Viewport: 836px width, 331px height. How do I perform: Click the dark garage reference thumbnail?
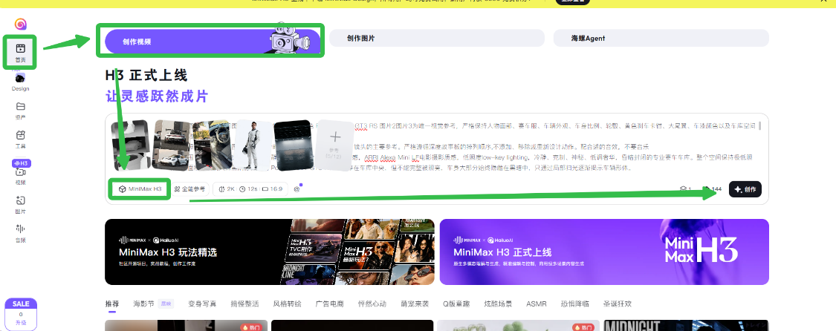click(x=293, y=145)
